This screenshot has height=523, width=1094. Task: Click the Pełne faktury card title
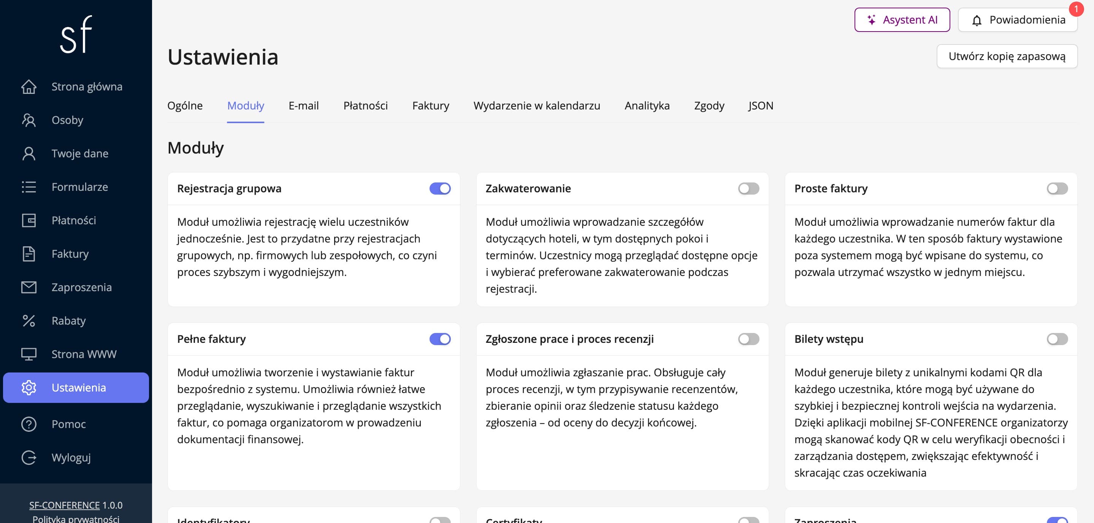click(211, 339)
